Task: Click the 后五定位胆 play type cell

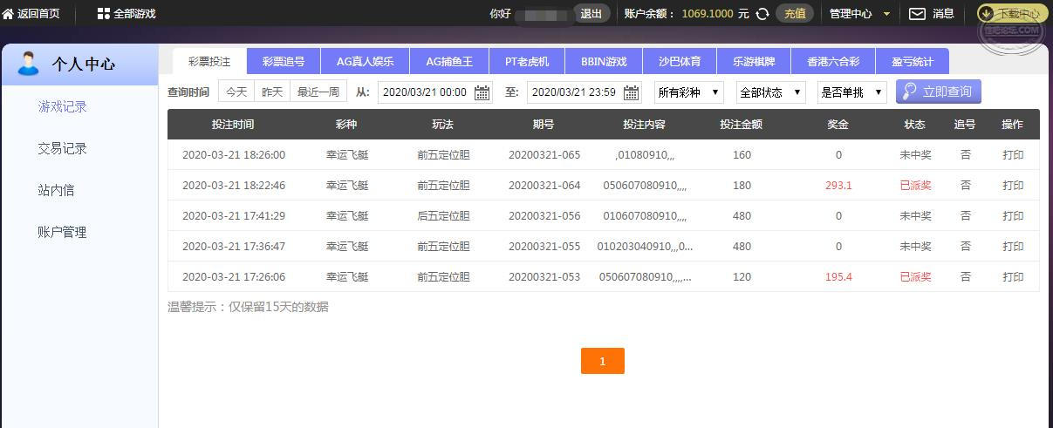Action: pyautogui.click(x=443, y=216)
